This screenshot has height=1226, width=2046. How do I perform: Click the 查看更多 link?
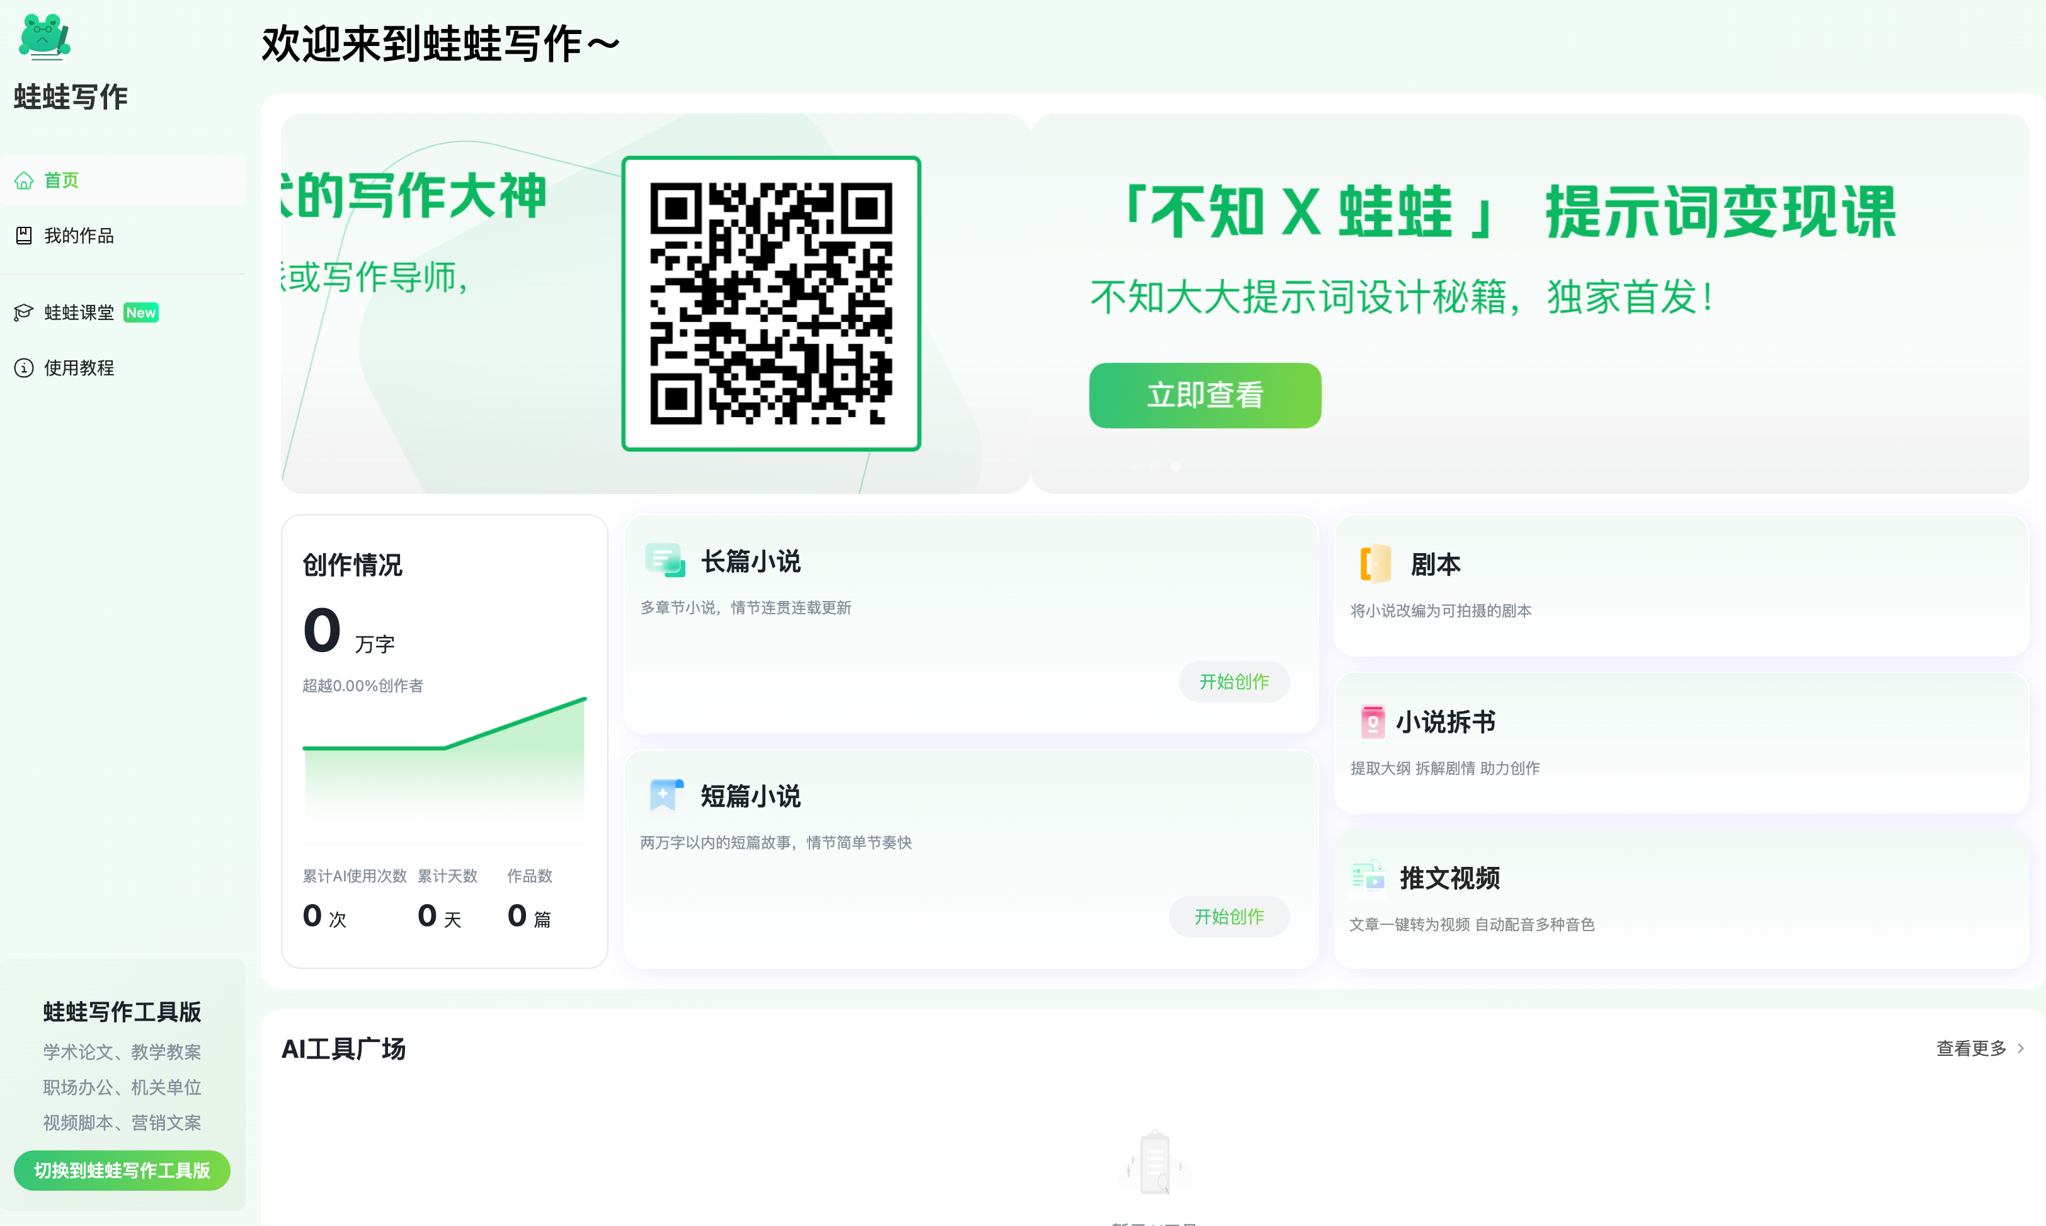[1971, 1048]
